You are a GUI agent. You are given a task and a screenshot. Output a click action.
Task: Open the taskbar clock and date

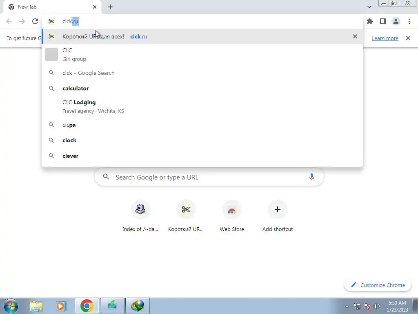[397, 306]
